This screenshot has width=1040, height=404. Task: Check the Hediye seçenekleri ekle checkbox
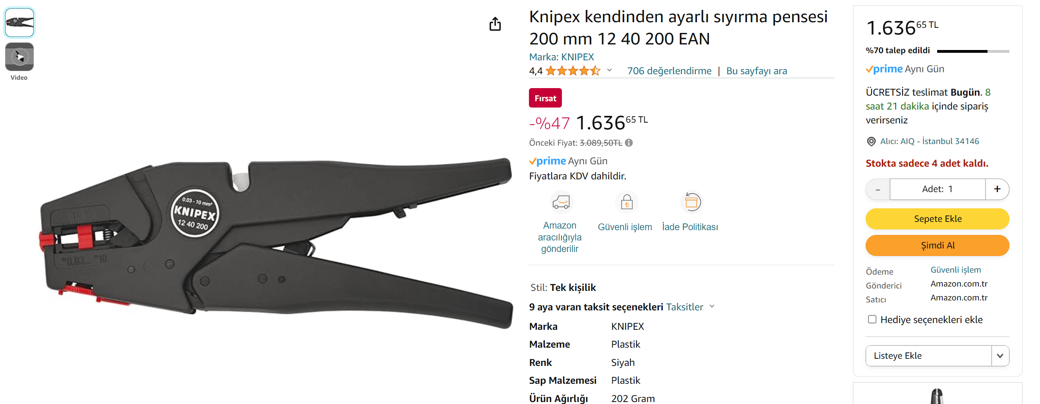point(872,319)
